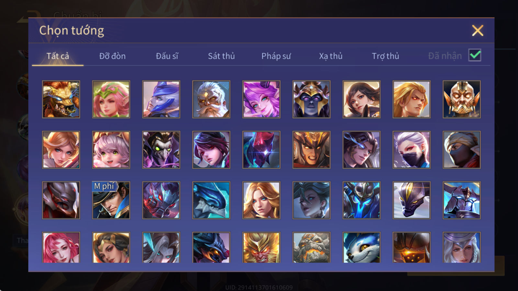Pick the blue shark creature hero

coord(211,200)
